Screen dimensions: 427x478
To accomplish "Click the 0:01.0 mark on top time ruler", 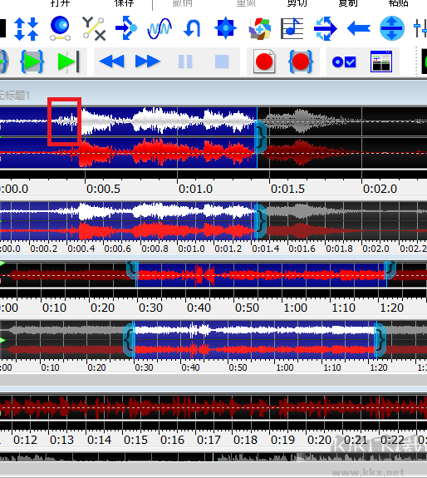I will point(195,189).
